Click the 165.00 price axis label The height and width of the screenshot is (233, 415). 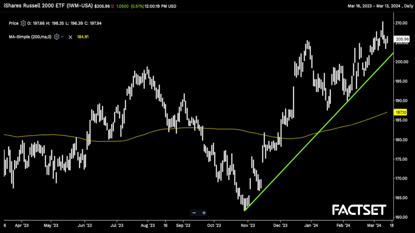(401, 198)
